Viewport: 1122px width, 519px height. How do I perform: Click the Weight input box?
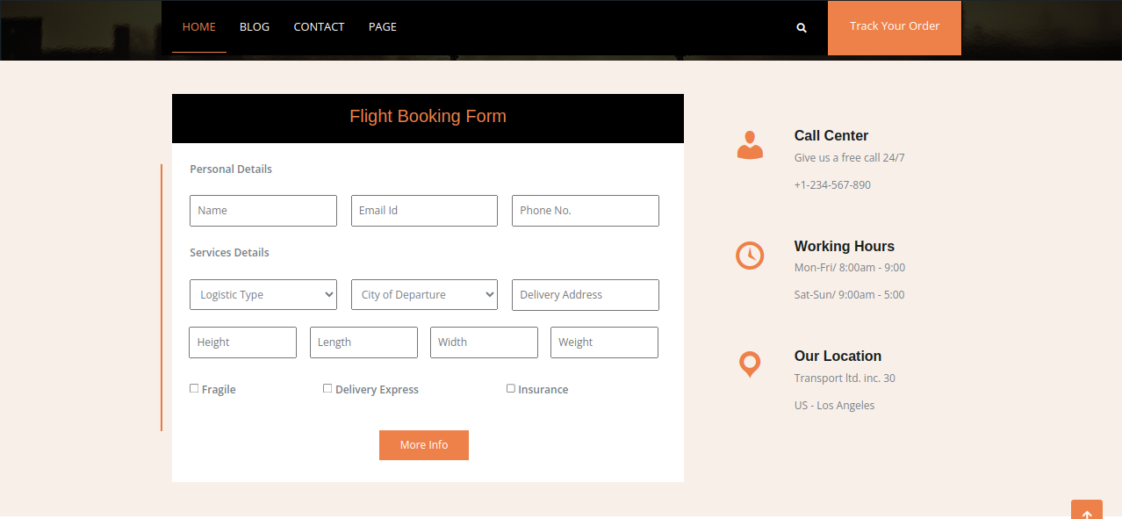pos(604,342)
